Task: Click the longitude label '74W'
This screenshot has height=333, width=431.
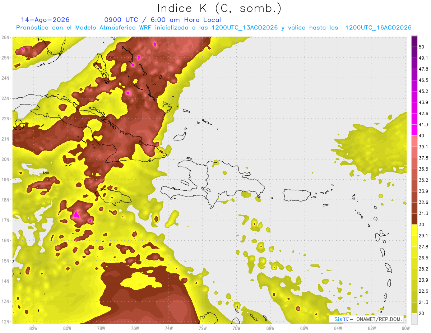Action: pyautogui.click(x=168, y=328)
